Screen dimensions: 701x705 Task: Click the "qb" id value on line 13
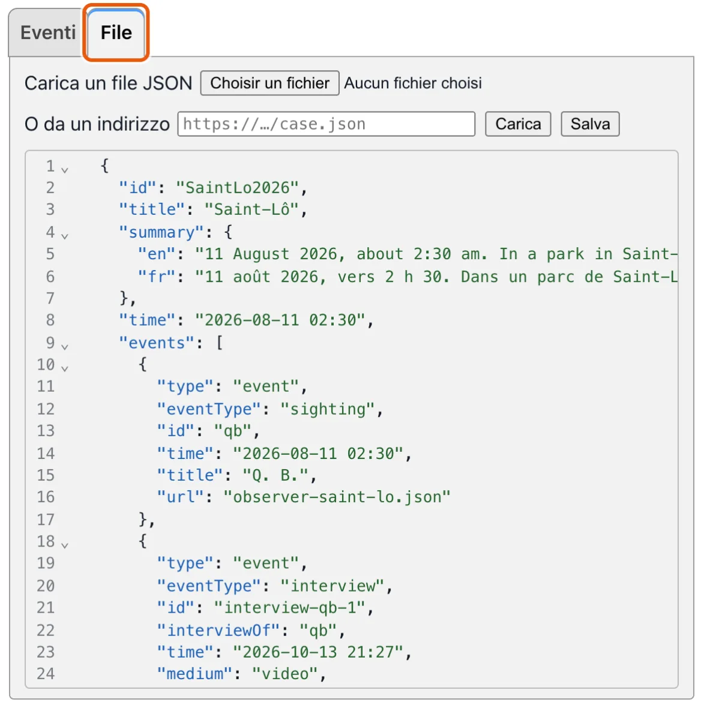point(232,431)
